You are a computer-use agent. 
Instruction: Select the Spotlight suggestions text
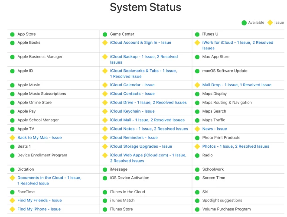pos(222,201)
